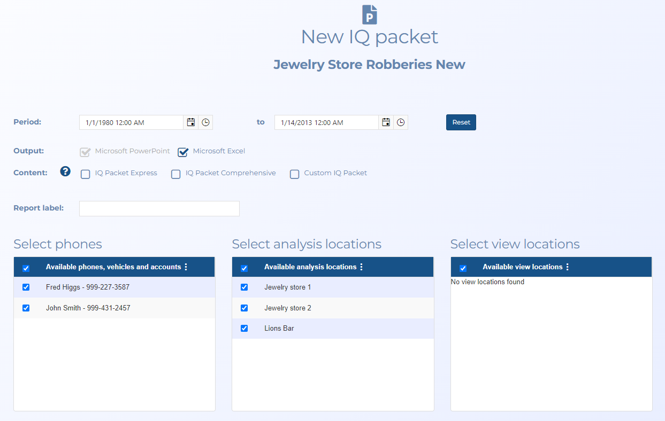Uncheck the Lions Bar location
Screen dimensions: 665x421
click(244, 329)
